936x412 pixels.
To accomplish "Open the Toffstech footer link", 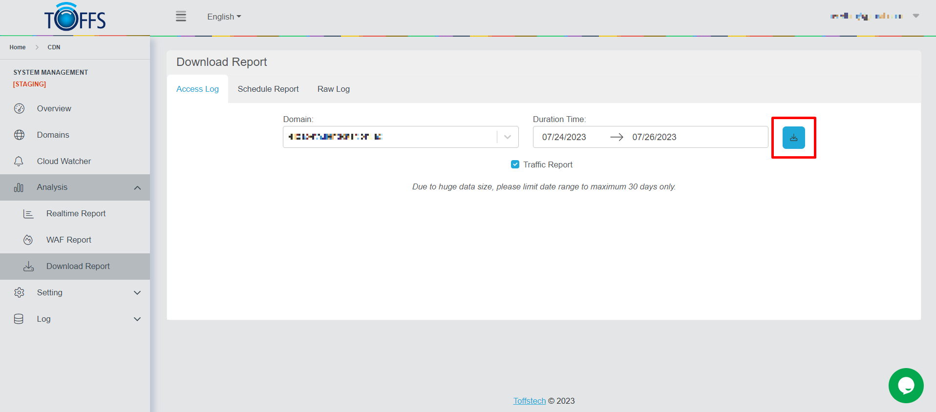I will coord(529,401).
